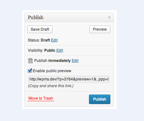The height and width of the screenshot is (121, 144).
Task: Click the blue Publish button
Action: point(100,99)
